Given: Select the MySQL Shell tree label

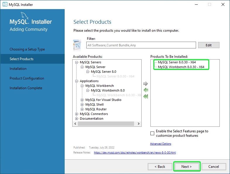Looking at the screenshot, I should click(95, 104).
